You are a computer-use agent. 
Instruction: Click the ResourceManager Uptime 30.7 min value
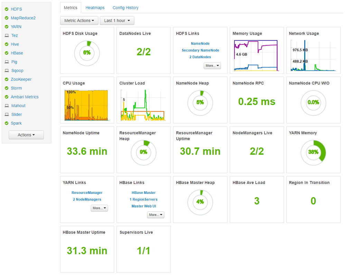(200, 151)
